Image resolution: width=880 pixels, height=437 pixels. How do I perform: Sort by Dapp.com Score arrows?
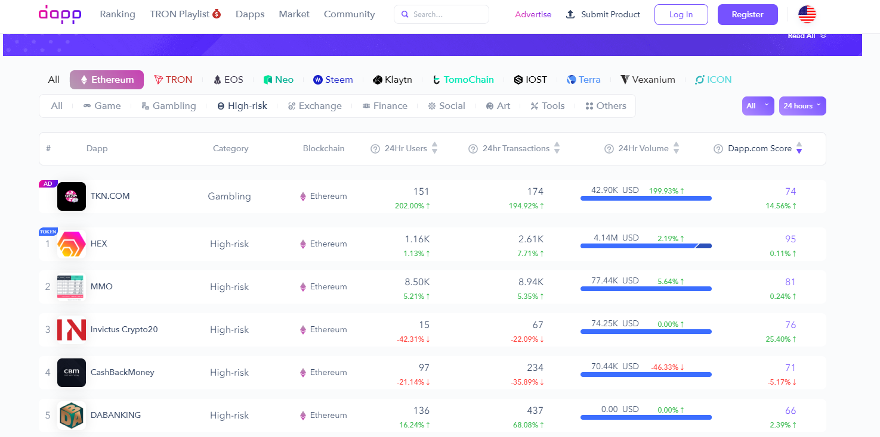[799, 148]
